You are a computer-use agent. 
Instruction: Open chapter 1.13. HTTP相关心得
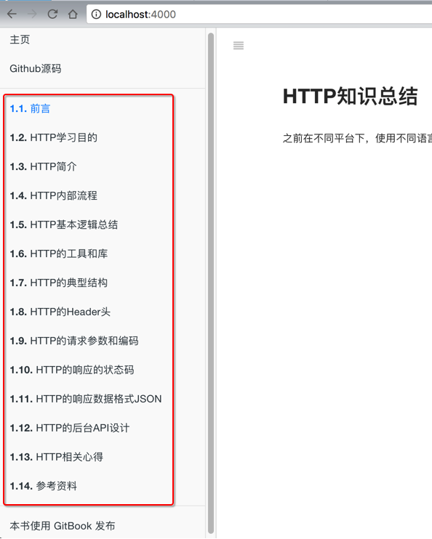point(57,457)
